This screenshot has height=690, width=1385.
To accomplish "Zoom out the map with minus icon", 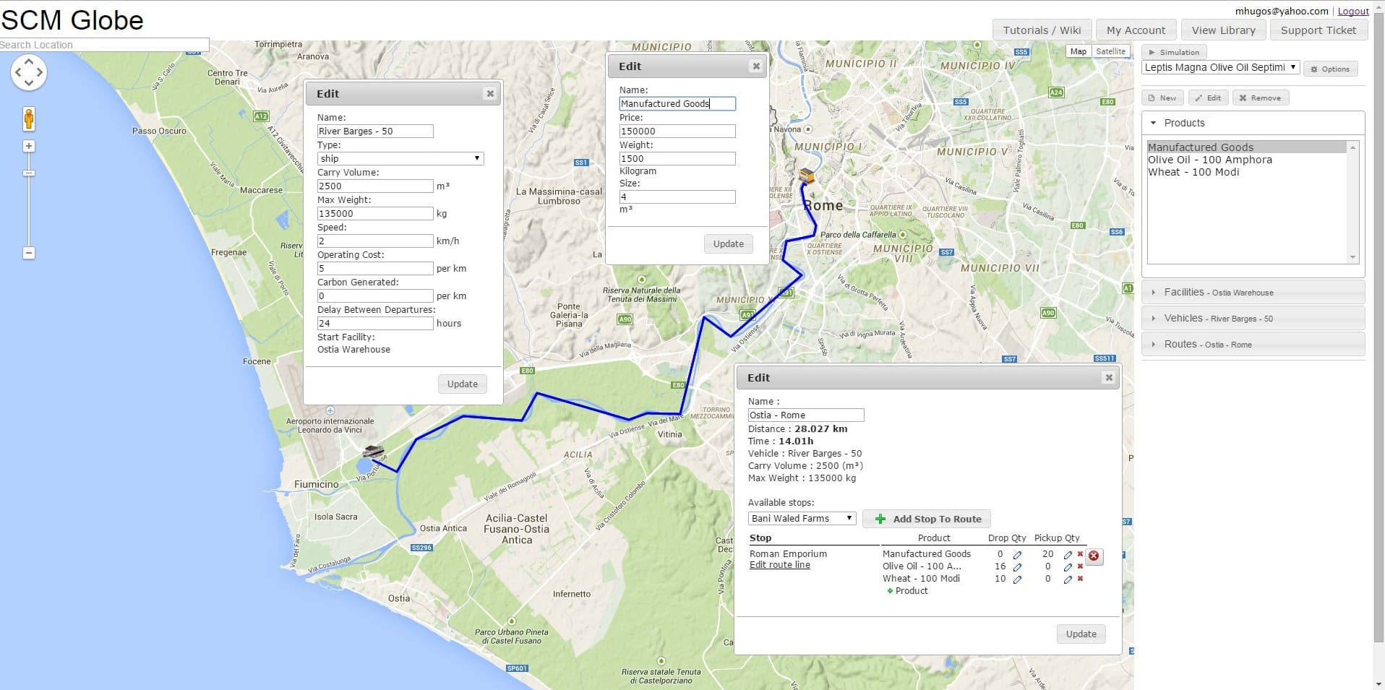I will (x=29, y=253).
